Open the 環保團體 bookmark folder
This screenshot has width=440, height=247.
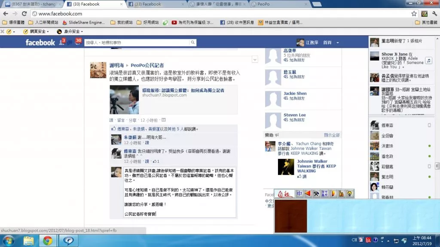tap(13, 22)
